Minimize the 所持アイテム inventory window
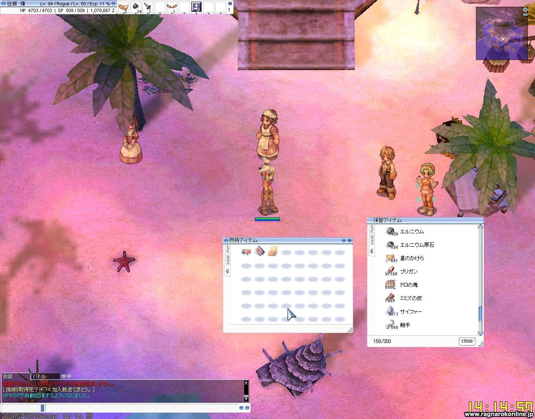The image size is (535, 419). (344, 240)
